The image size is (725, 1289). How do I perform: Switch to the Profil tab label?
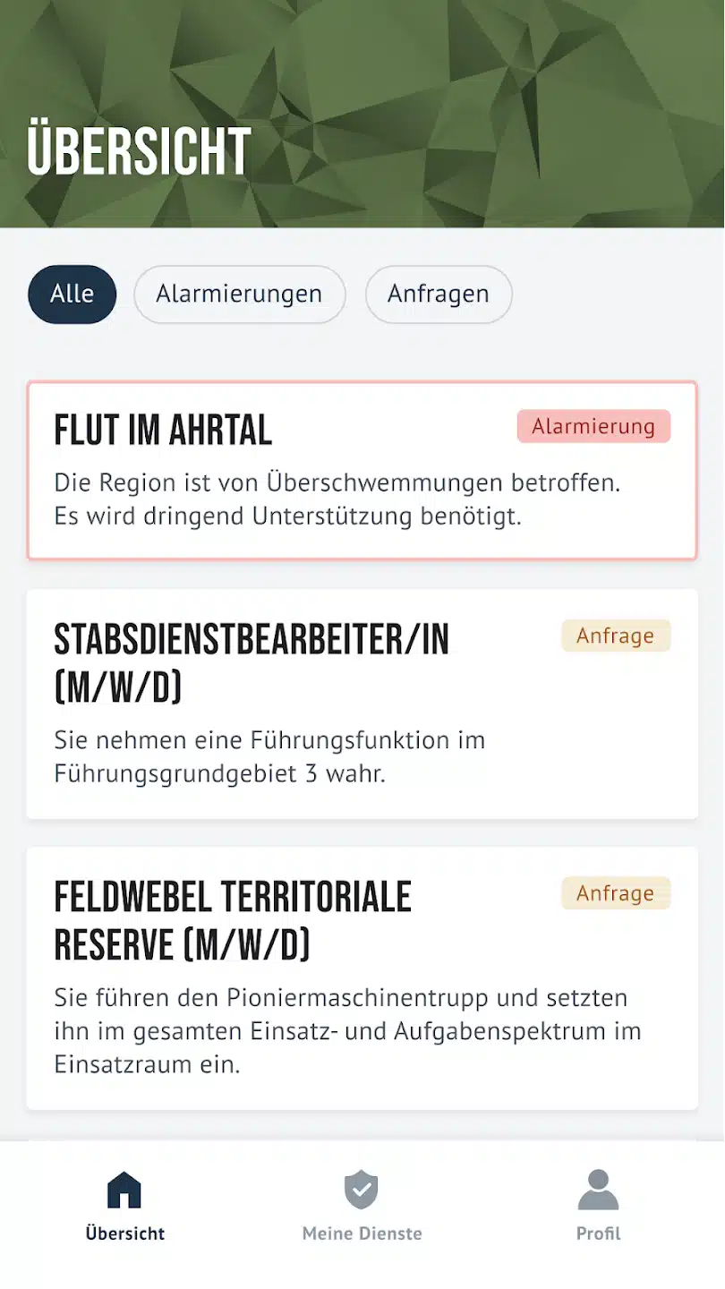tap(598, 1234)
